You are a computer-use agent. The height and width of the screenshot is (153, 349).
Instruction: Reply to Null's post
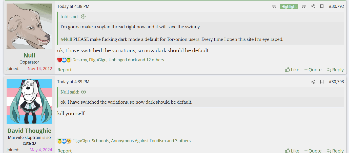point(335,70)
